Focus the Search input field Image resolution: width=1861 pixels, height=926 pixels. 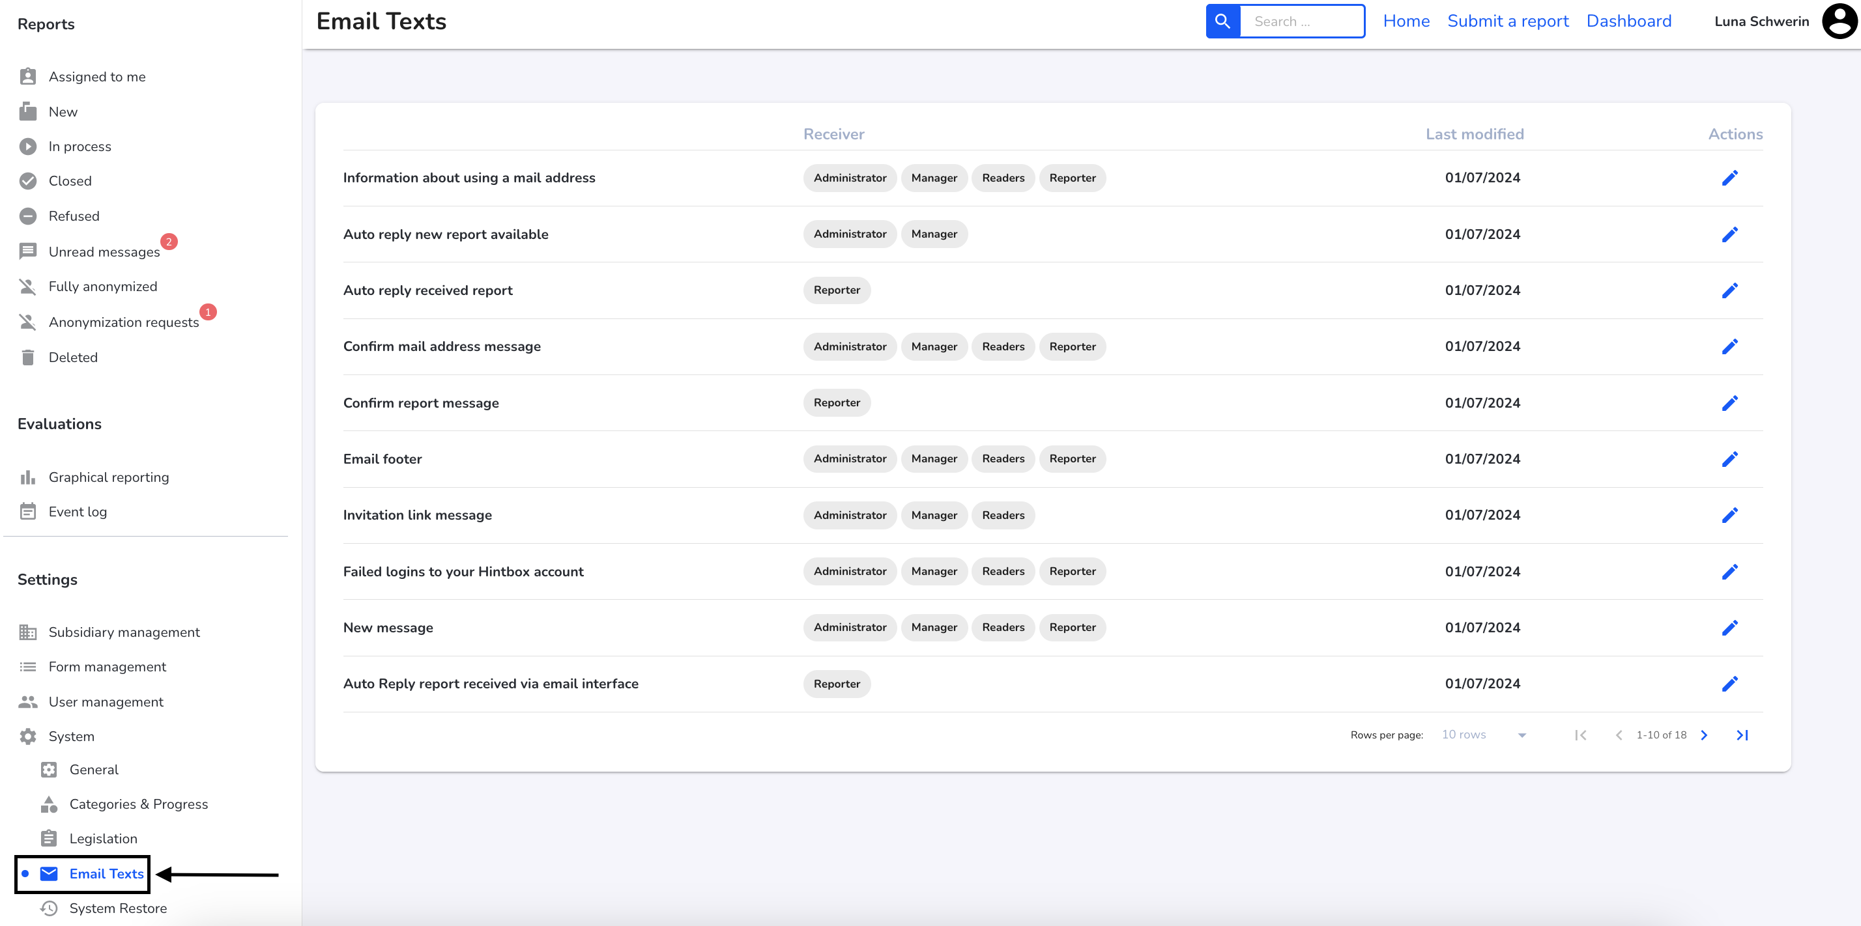[1302, 21]
